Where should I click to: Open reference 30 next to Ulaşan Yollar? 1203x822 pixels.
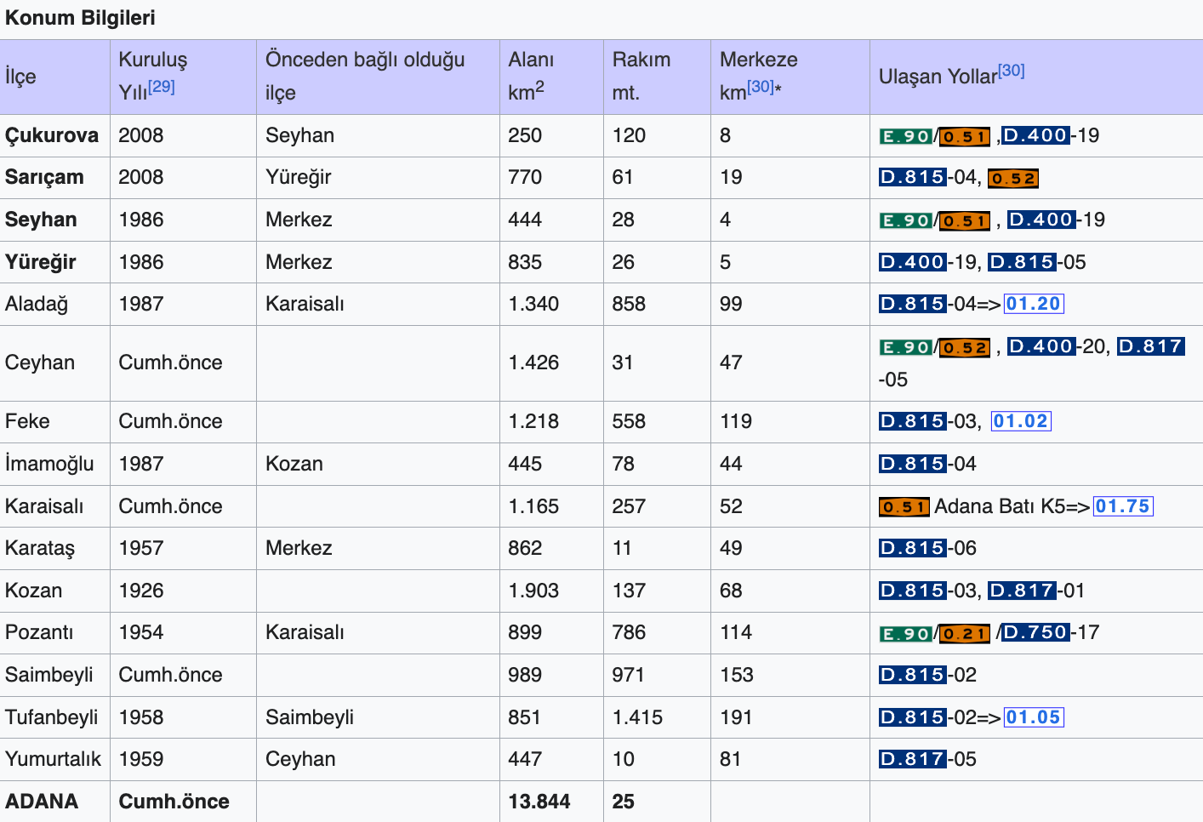pyautogui.click(x=1011, y=71)
